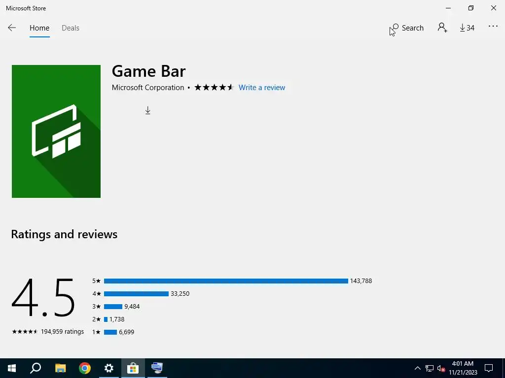This screenshot has height=378, width=505.
Task: Click the 4.5 average rating number
Action: point(43,298)
